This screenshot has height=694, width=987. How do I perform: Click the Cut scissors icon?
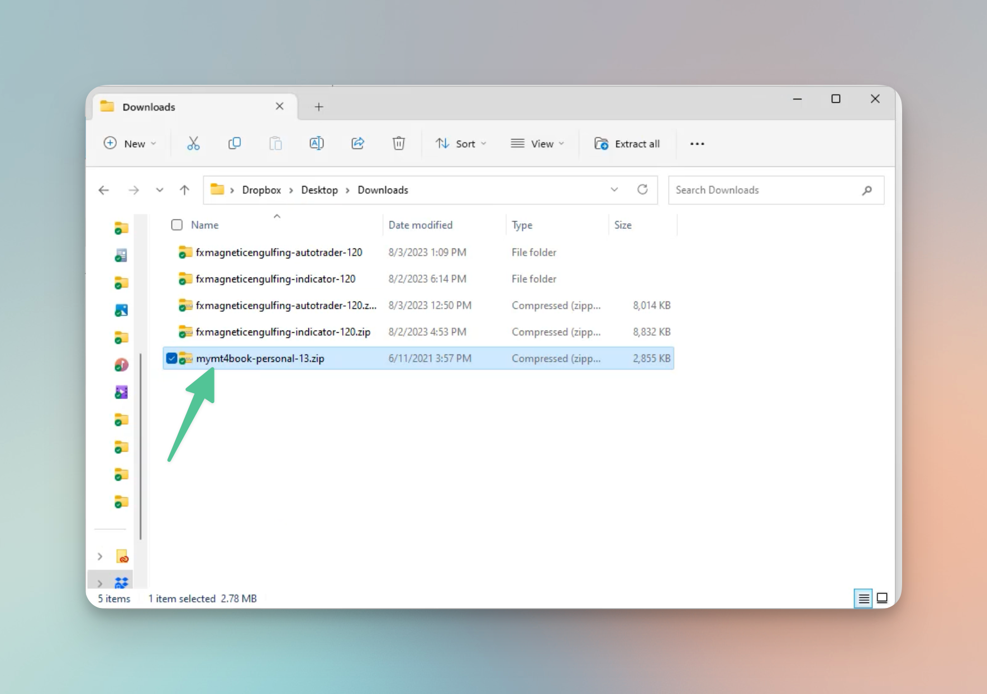[193, 143]
